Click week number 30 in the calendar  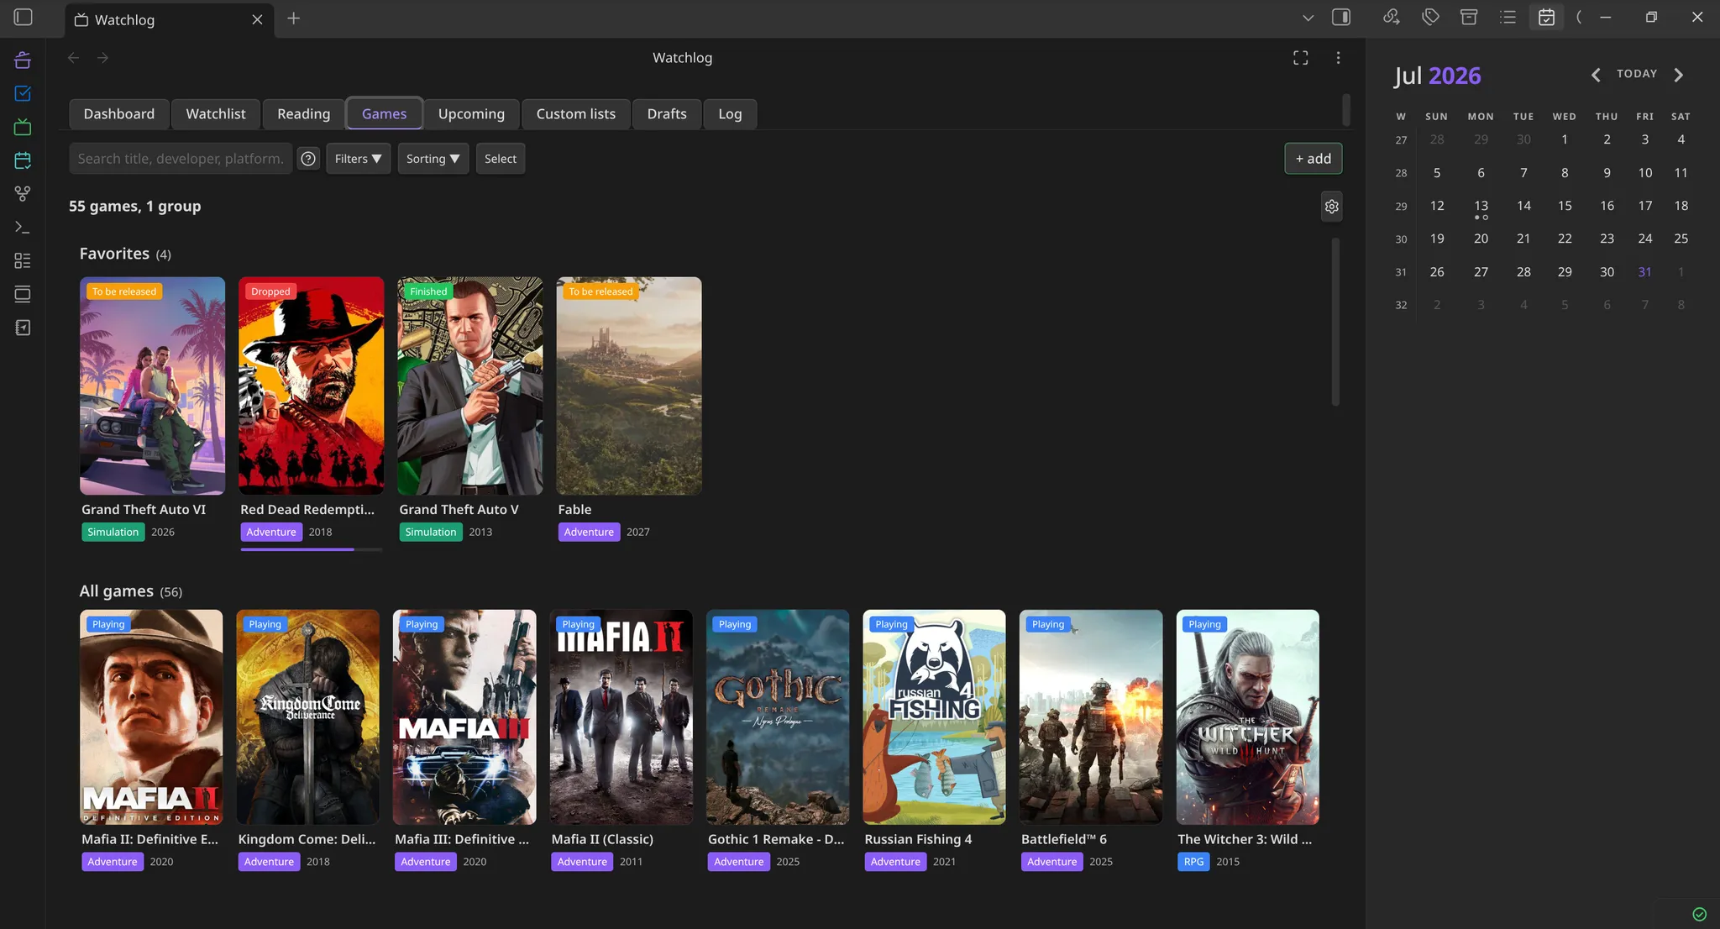pyautogui.click(x=1401, y=239)
